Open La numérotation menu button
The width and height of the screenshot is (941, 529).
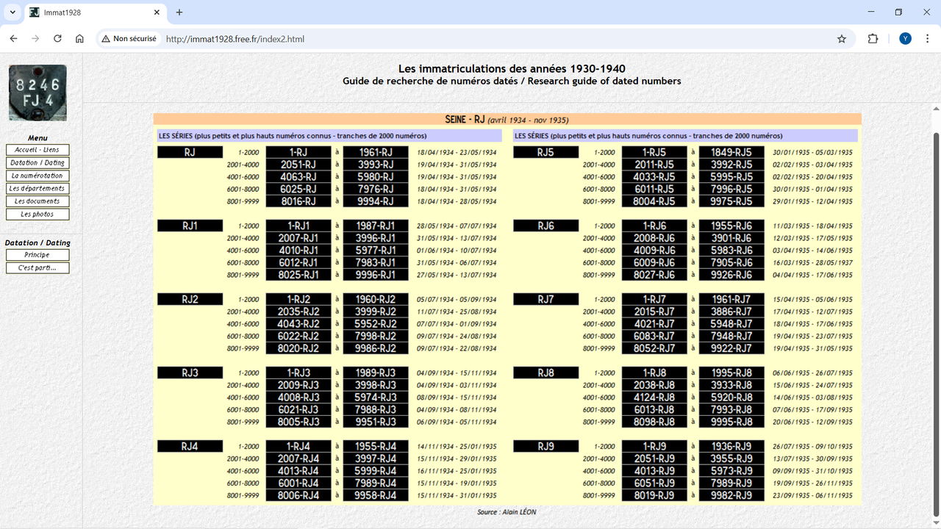pyautogui.click(x=37, y=176)
